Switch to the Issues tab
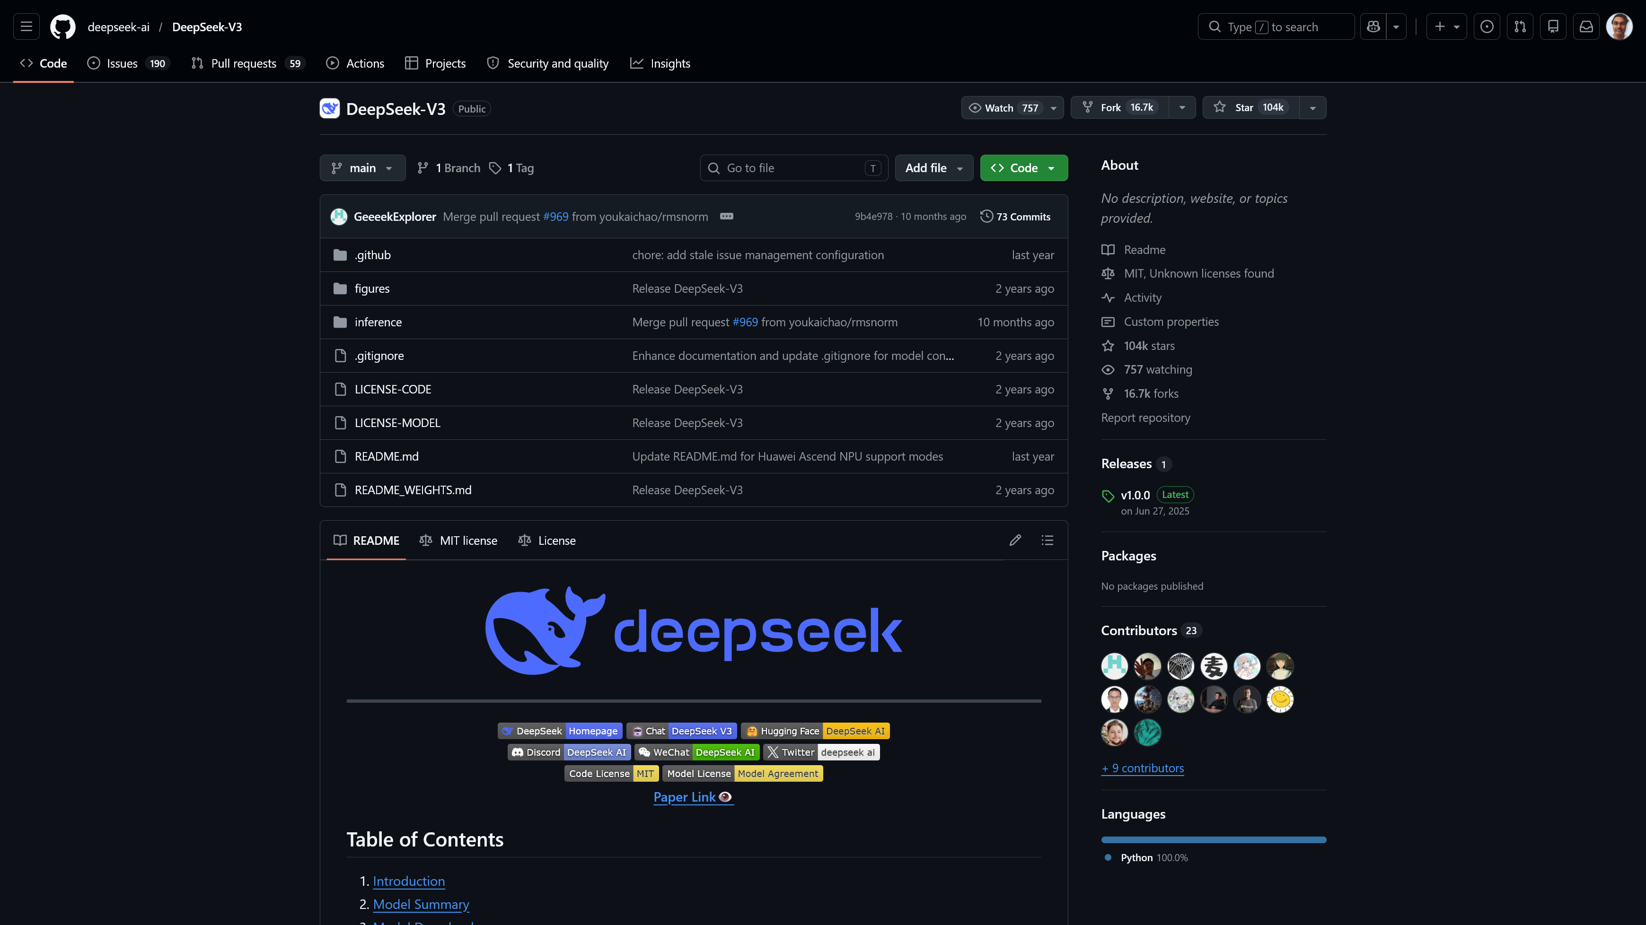 128,63
